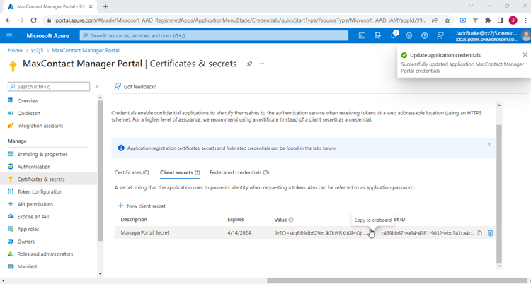
Task: Click MaxContact Manager Portal breadcrumb link
Action: pos(86,50)
